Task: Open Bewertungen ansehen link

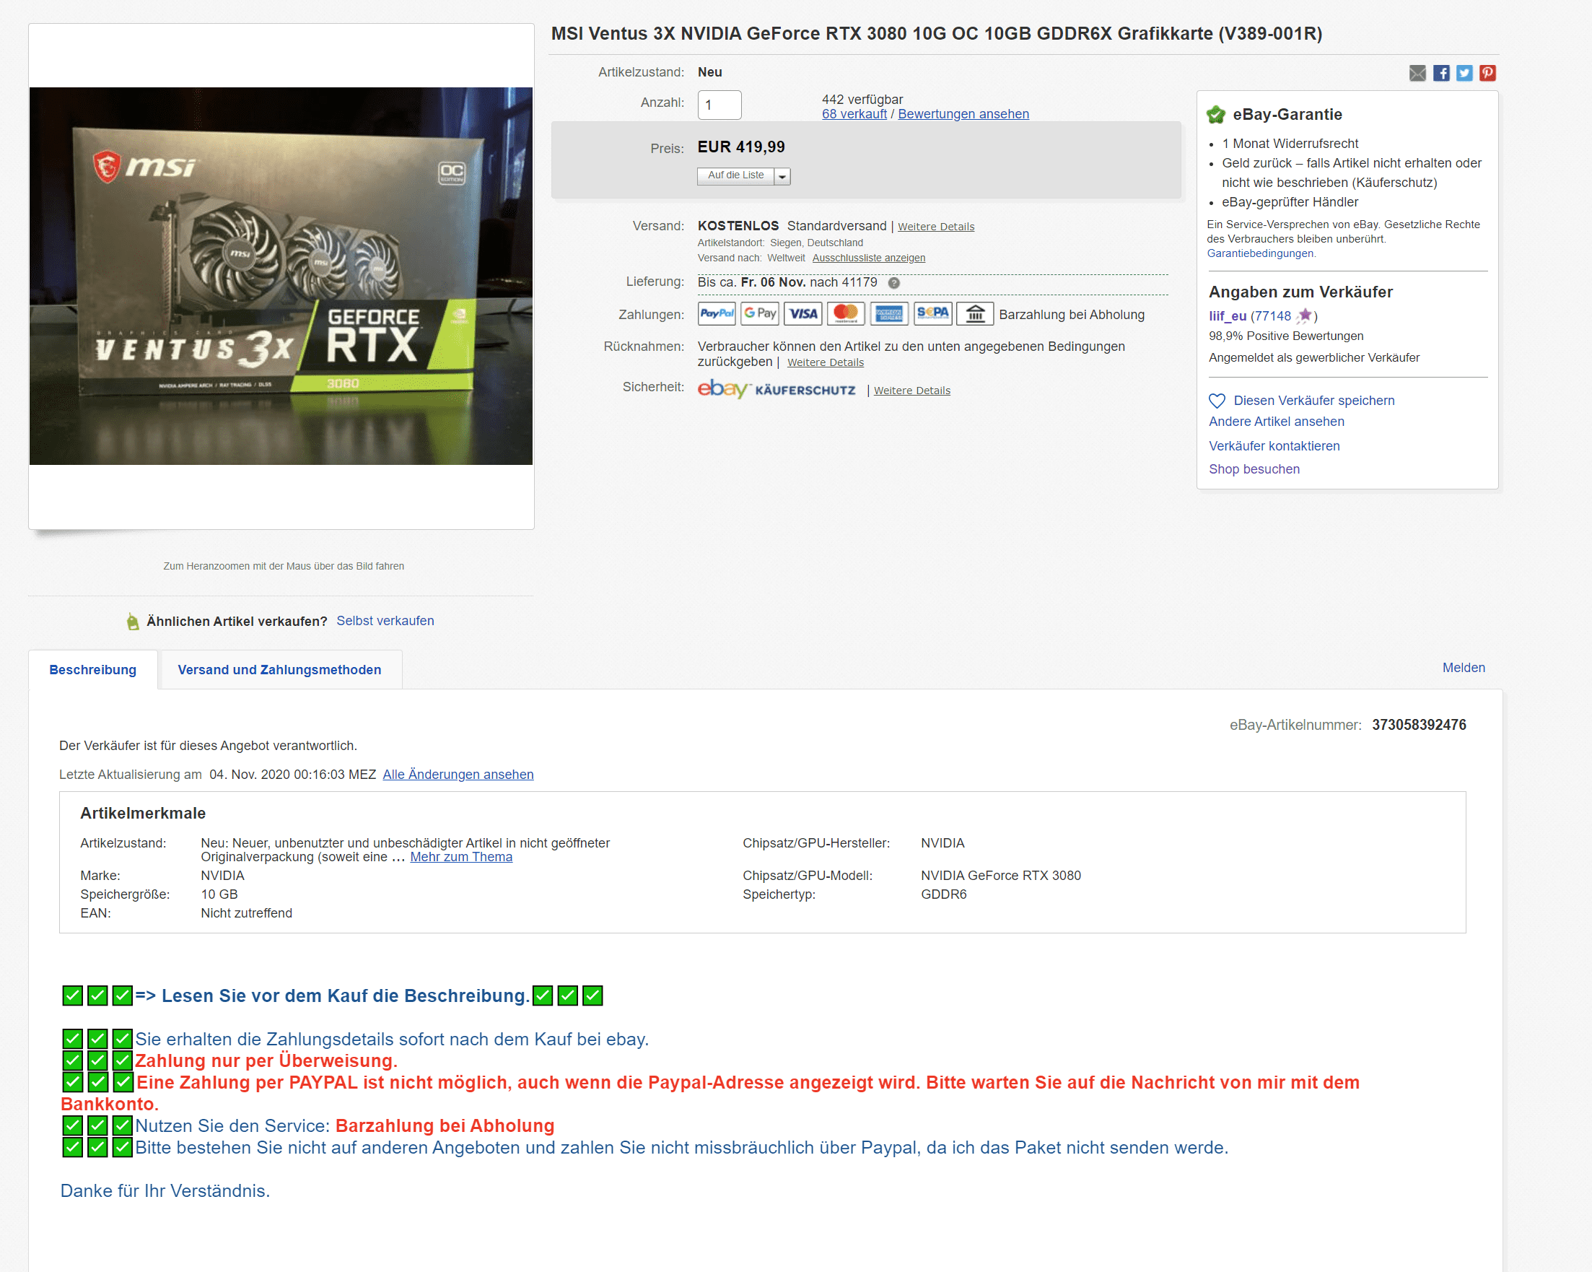Action: [x=963, y=114]
